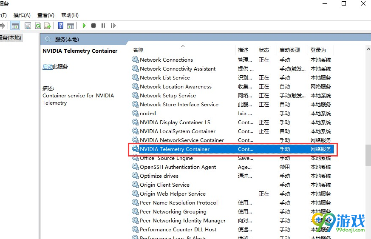Image resolution: width=371 pixels, height=239 pixels.
Task: Click the vertical scrollbar thumb of services list
Action: [x=368, y=155]
